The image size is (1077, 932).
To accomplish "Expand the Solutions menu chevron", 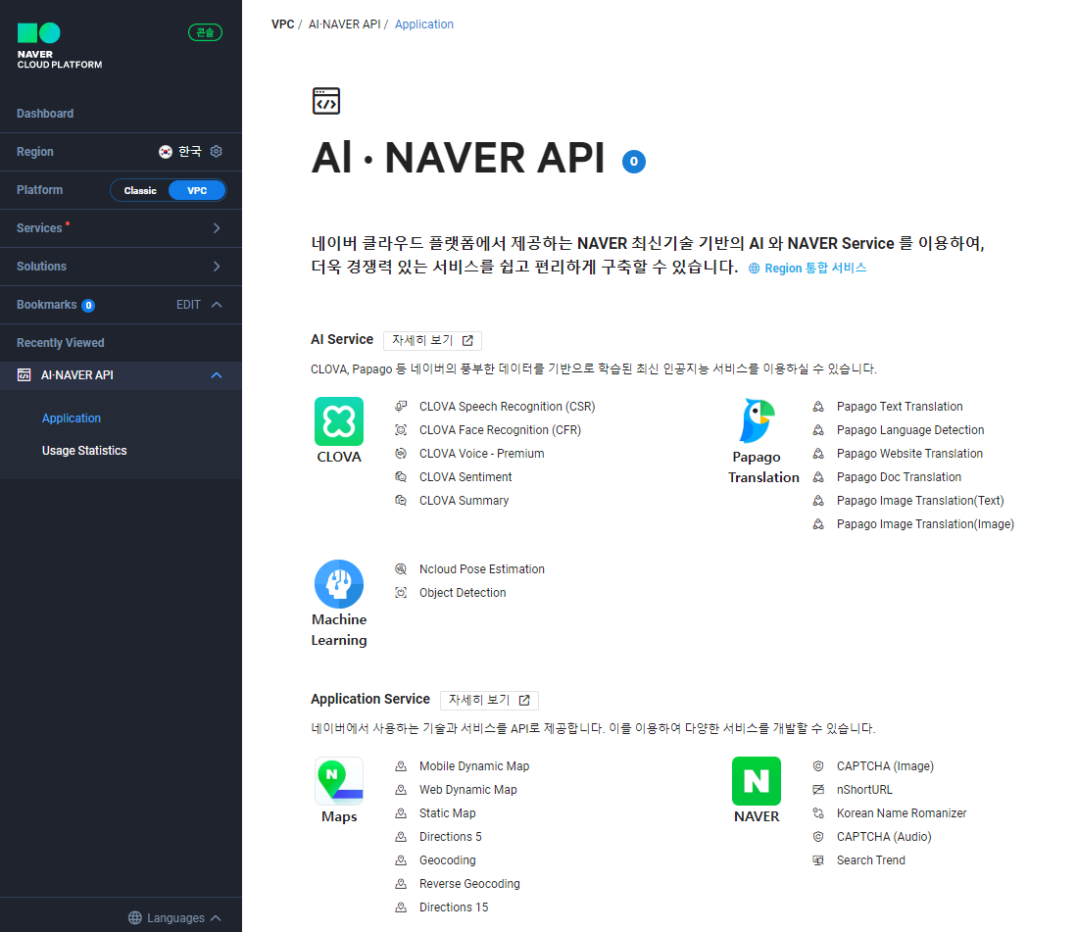I will (x=217, y=267).
